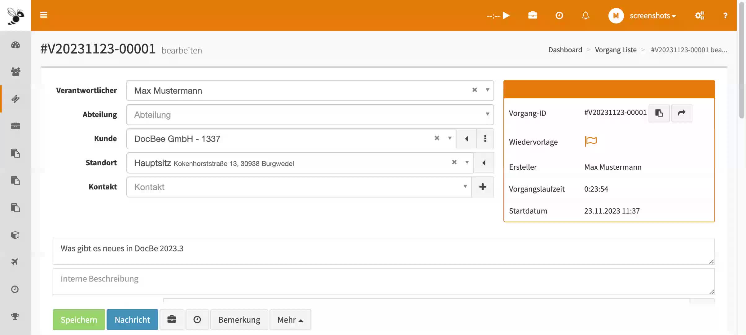Open the Mehr dropup menu
The height and width of the screenshot is (335, 746).
(x=290, y=320)
